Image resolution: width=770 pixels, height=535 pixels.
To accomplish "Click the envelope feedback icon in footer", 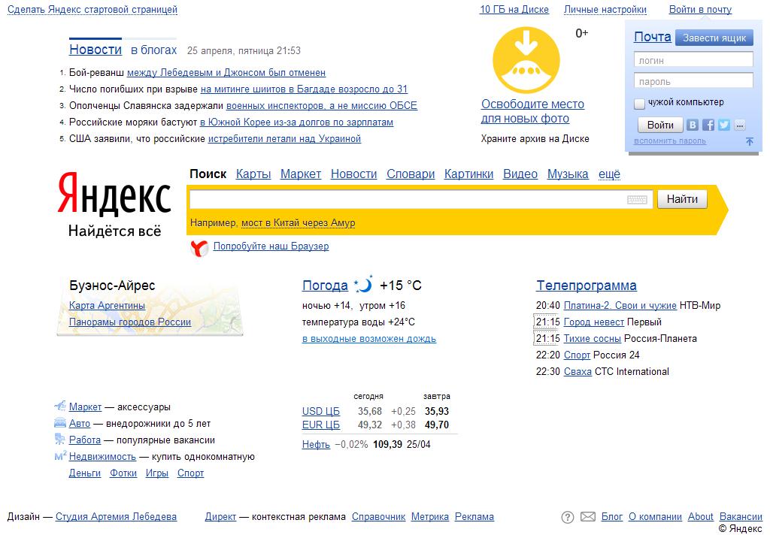I will 587,517.
